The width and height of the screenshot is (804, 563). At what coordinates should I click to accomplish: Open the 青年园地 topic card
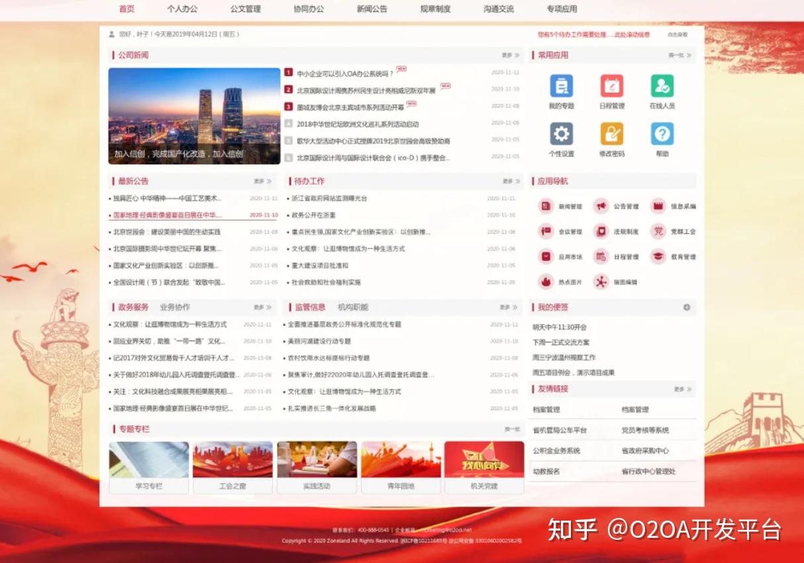click(x=401, y=468)
